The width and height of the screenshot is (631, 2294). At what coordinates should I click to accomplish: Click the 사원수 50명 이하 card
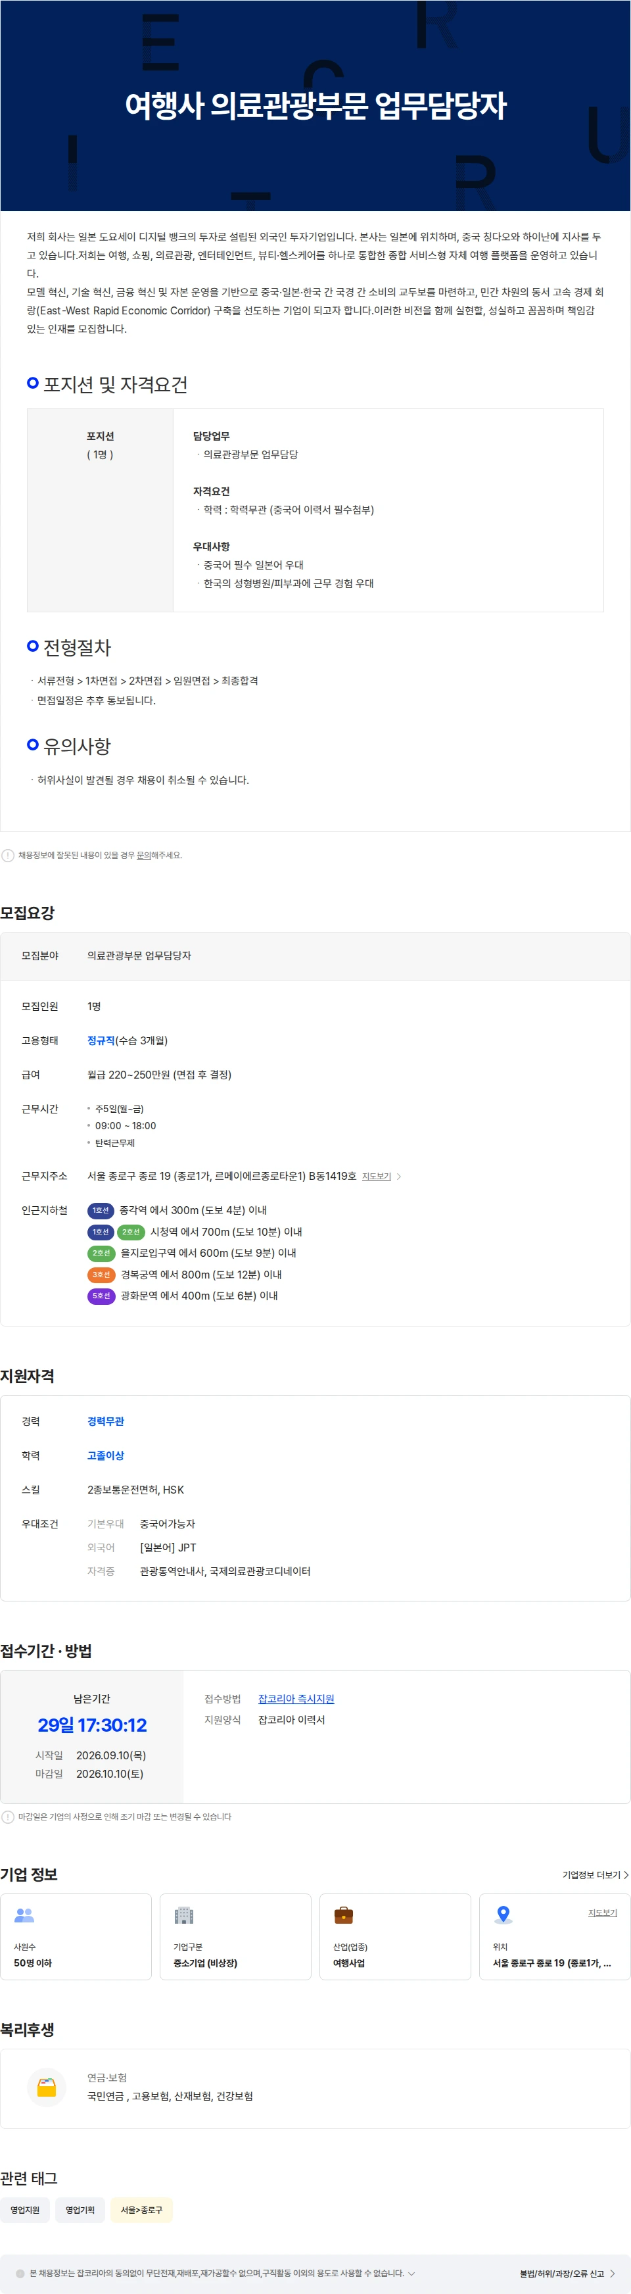tap(76, 1937)
